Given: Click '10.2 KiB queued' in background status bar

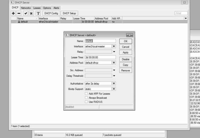Looking at the screenshot, I should [x=74, y=135].
